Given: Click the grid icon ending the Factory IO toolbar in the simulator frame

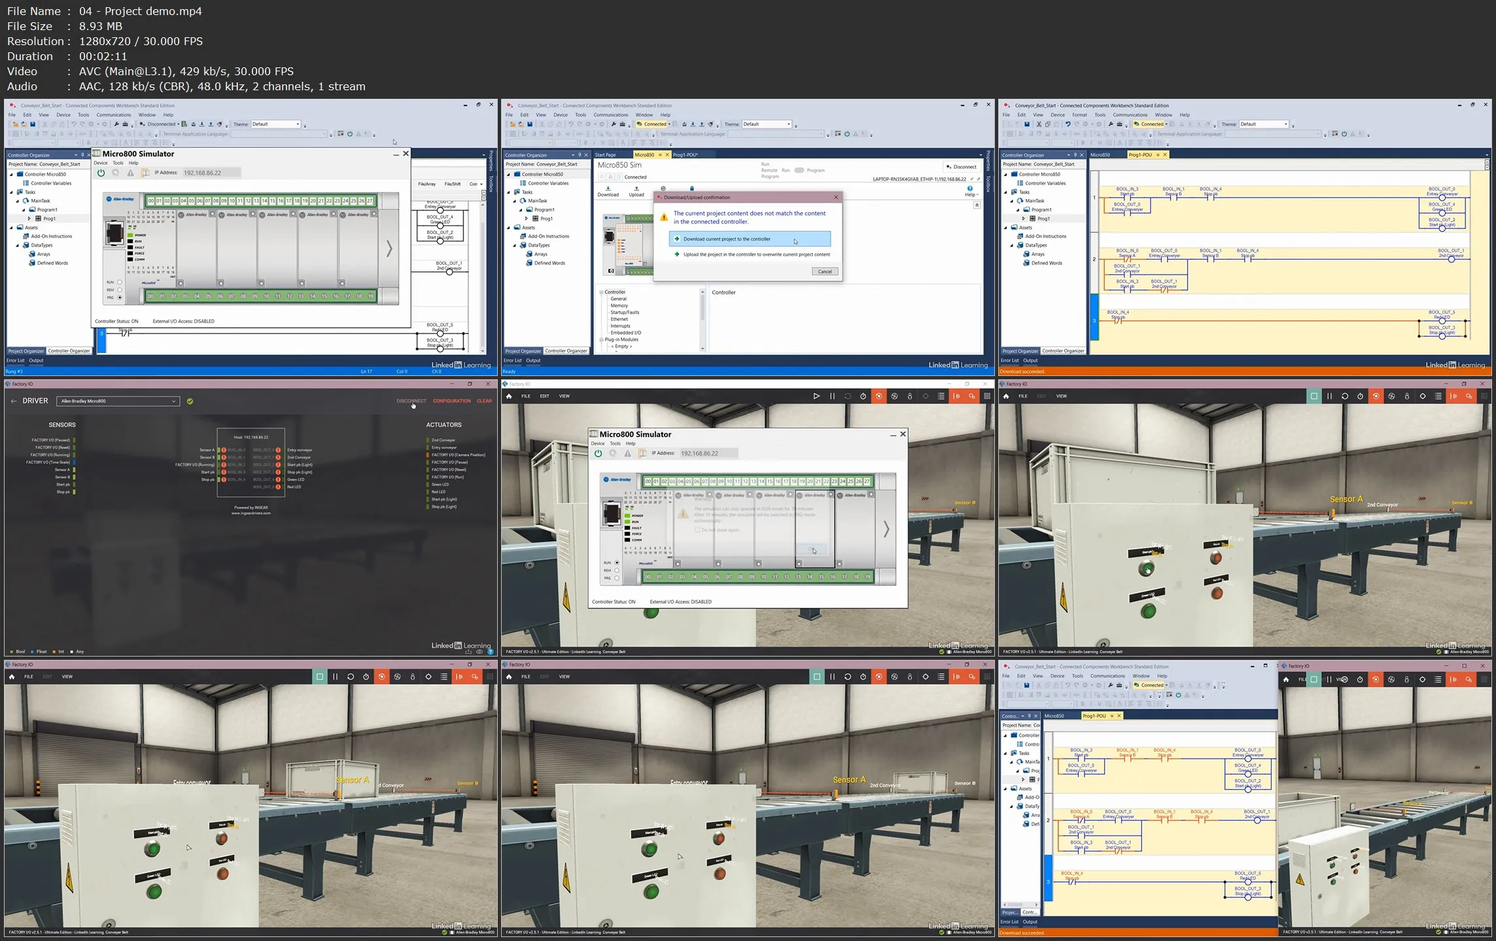Looking at the screenshot, I should tap(987, 396).
